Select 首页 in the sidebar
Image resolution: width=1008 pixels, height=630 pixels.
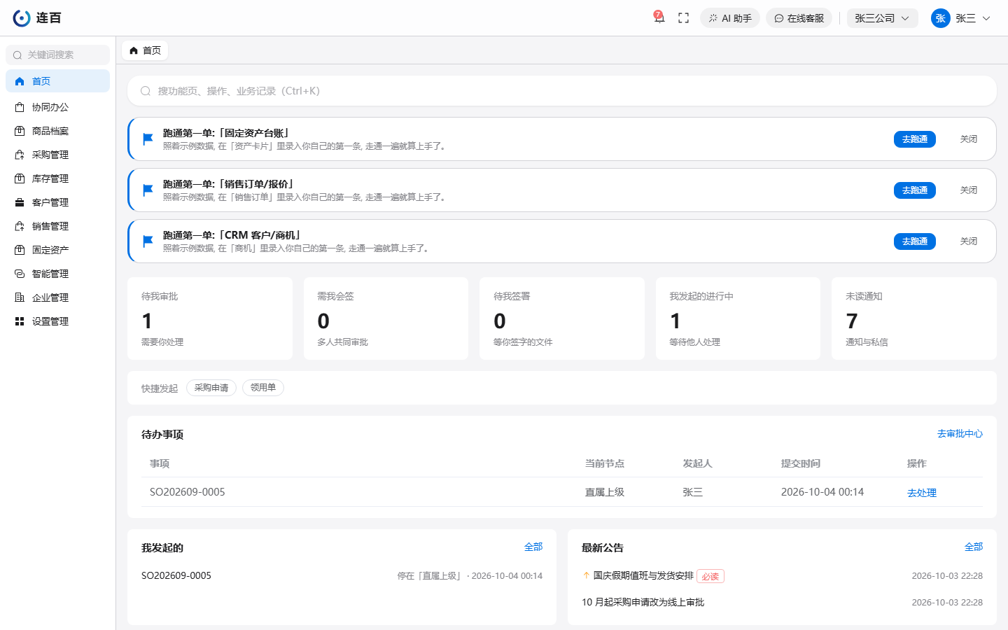tap(58, 81)
